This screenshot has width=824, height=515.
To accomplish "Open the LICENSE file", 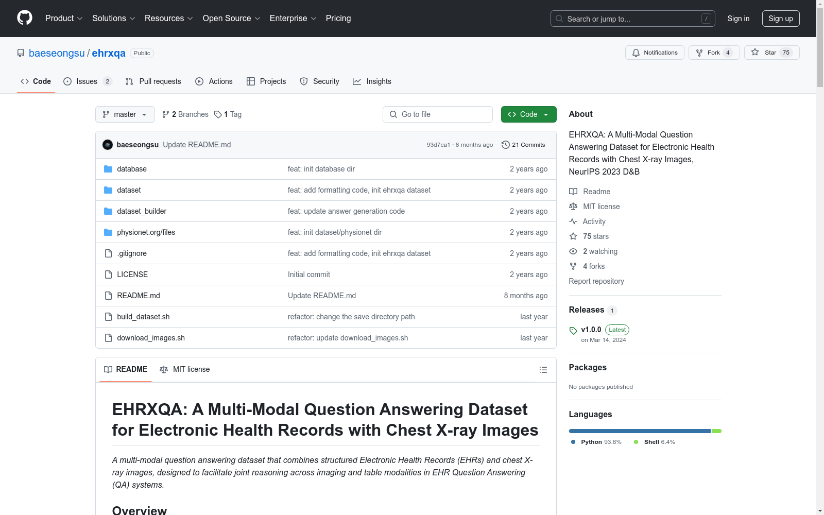I will tap(132, 274).
